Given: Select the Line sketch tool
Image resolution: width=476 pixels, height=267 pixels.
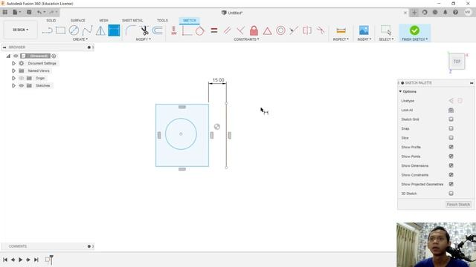Looking at the screenshot, I should [47, 30].
